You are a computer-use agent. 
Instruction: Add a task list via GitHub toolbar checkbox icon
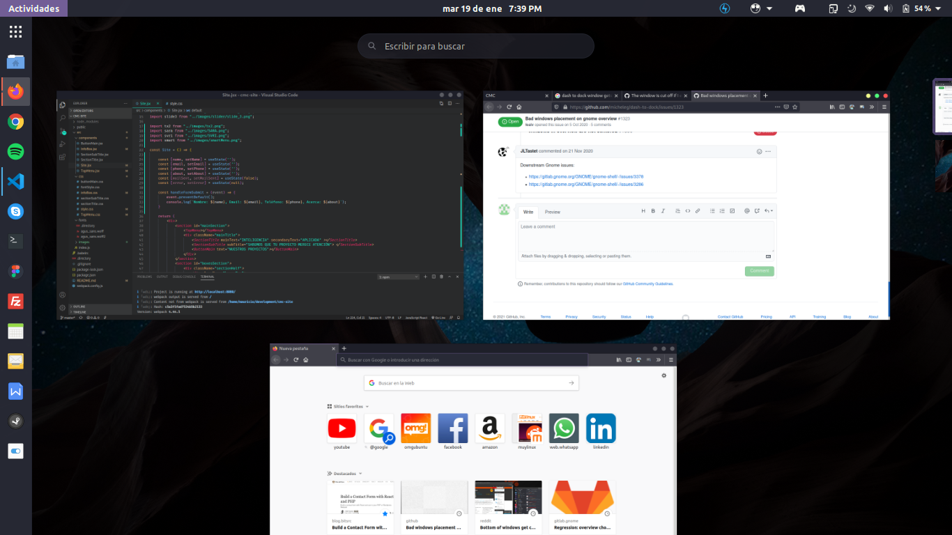coord(732,210)
